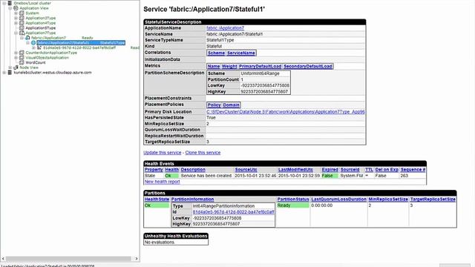
Task: Click the Application5Type icon
Action: (22, 28)
